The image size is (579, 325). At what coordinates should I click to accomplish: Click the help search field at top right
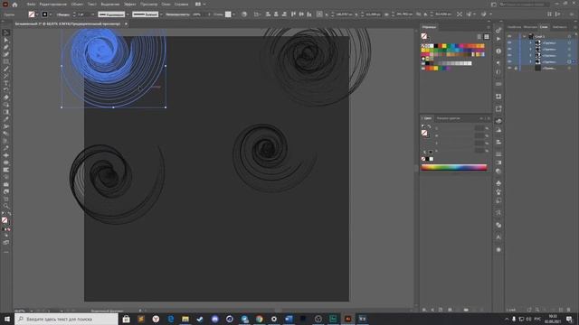click(524, 5)
